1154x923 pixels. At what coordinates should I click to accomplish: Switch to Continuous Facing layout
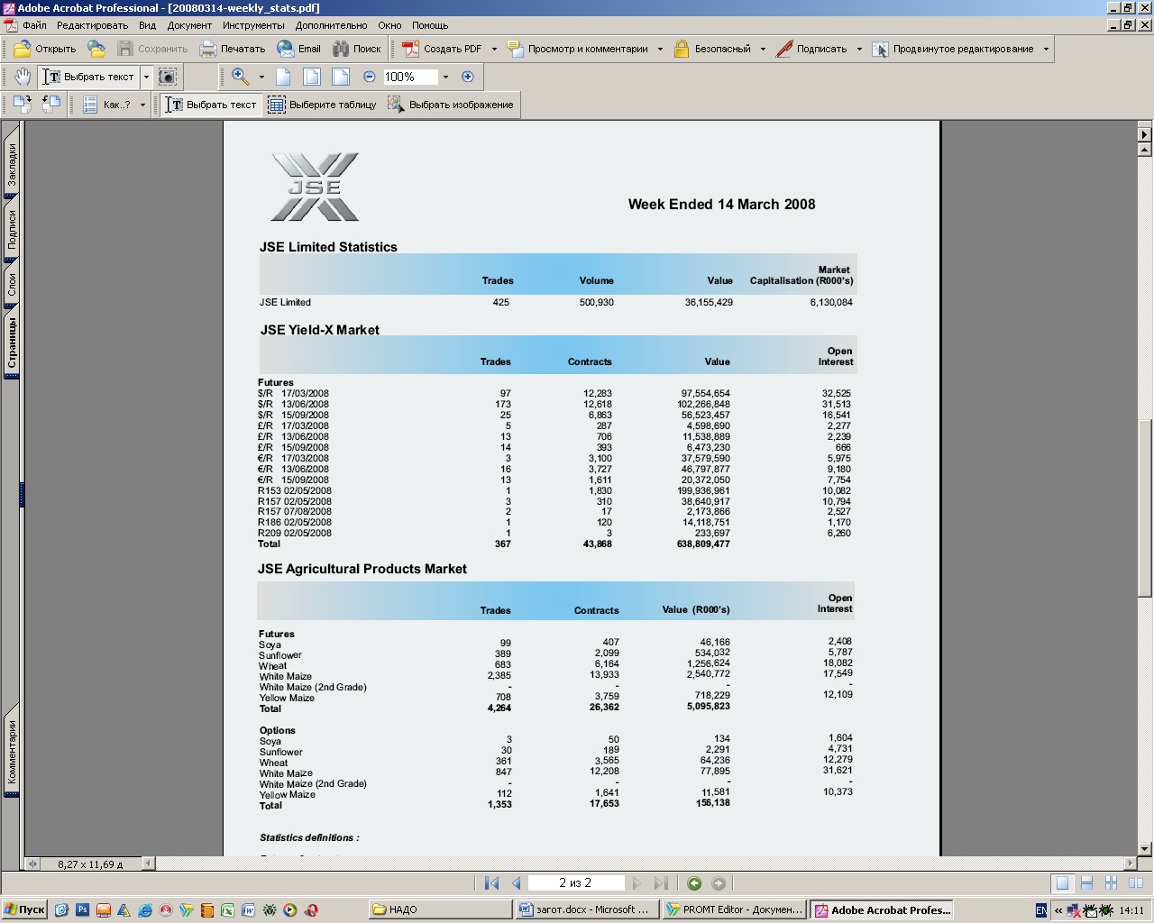1112,883
